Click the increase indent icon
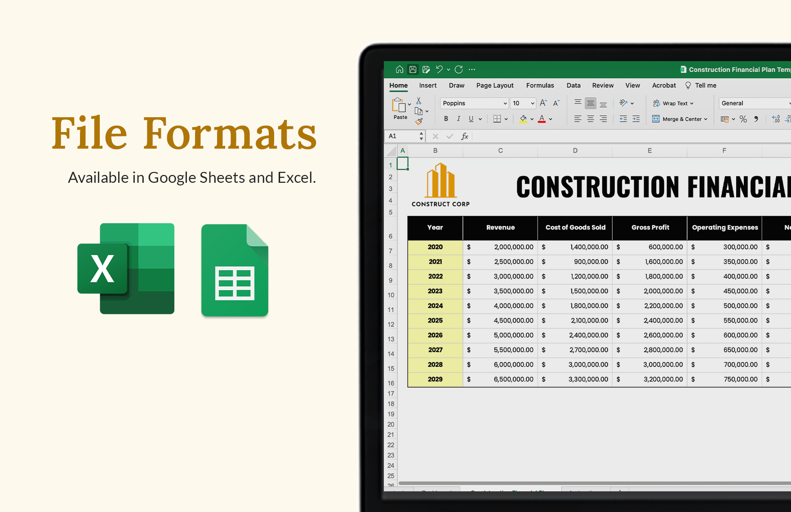Viewport: 791px width, 512px height. pos(636,119)
